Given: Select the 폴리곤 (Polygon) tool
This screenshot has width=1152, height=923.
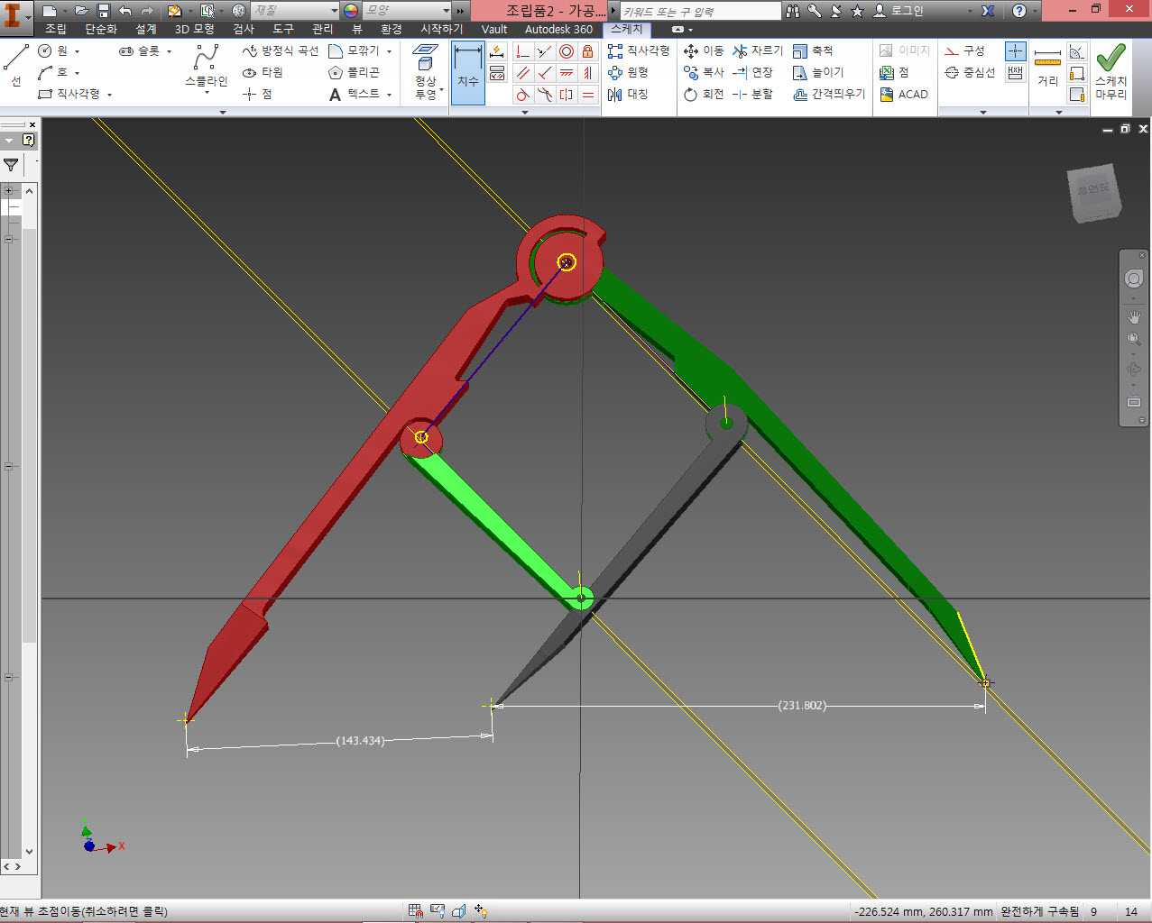Looking at the screenshot, I should click(354, 72).
